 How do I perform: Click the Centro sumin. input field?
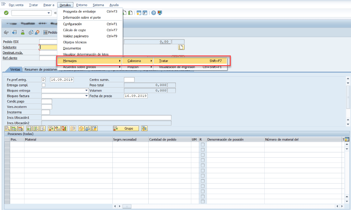click(129, 80)
